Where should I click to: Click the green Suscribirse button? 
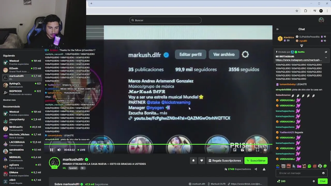(x=256, y=161)
